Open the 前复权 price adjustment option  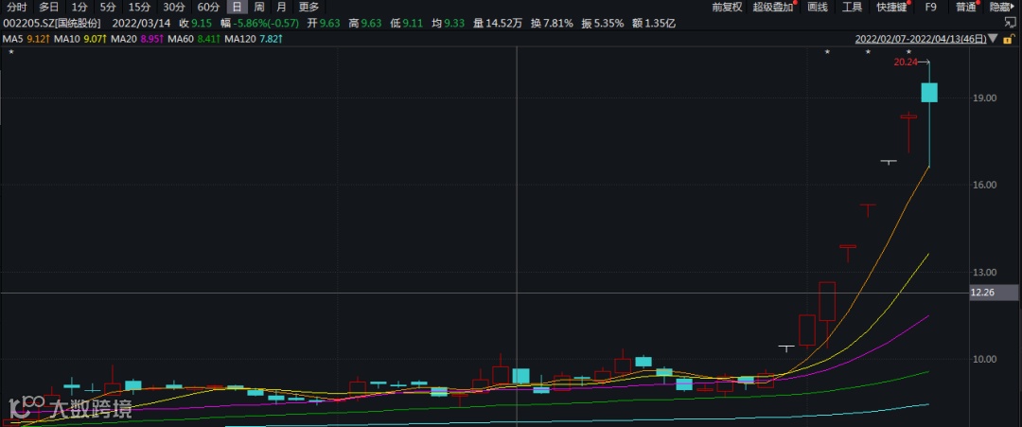[727, 8]
